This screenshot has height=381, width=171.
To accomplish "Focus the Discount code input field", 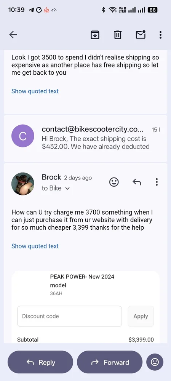I will click(x=69, y=316).
